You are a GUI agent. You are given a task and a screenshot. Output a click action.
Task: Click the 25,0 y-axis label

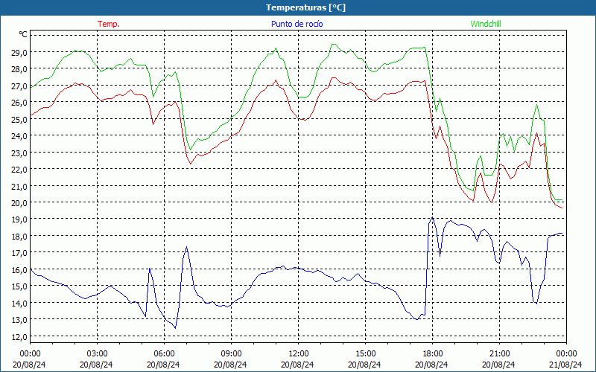(19, 119)
